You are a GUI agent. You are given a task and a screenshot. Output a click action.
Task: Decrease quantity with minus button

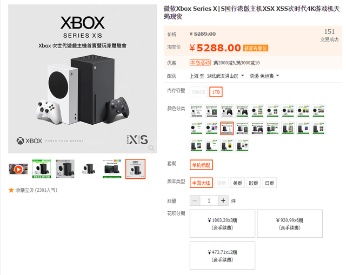195,200
